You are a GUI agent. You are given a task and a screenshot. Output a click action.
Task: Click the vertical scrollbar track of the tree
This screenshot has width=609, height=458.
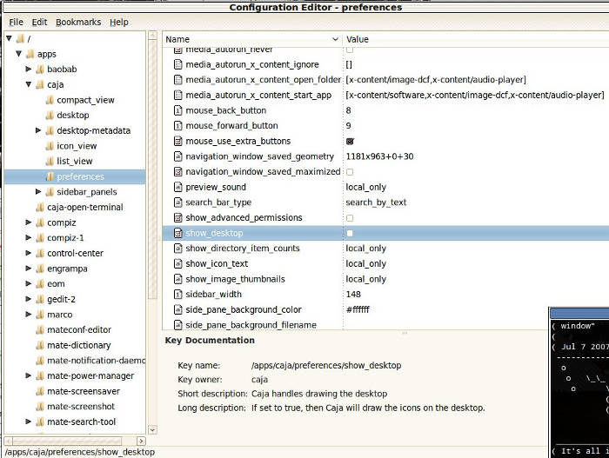tap(152, 361)
